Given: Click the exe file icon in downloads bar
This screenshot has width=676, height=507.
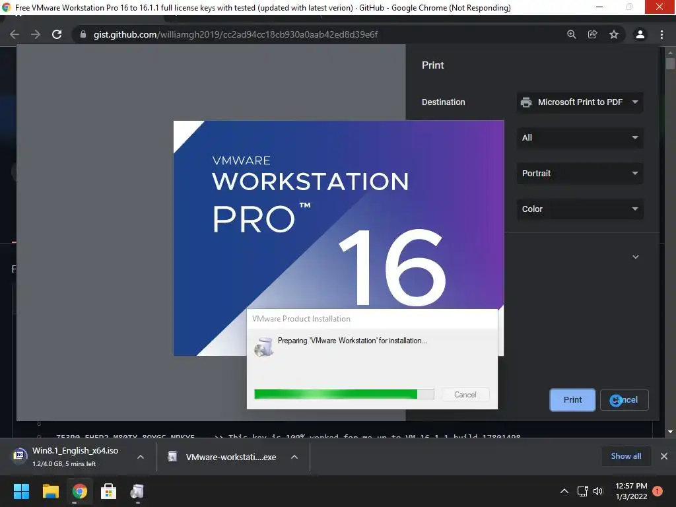Looking at the screenshot, I should click(172, 457).
